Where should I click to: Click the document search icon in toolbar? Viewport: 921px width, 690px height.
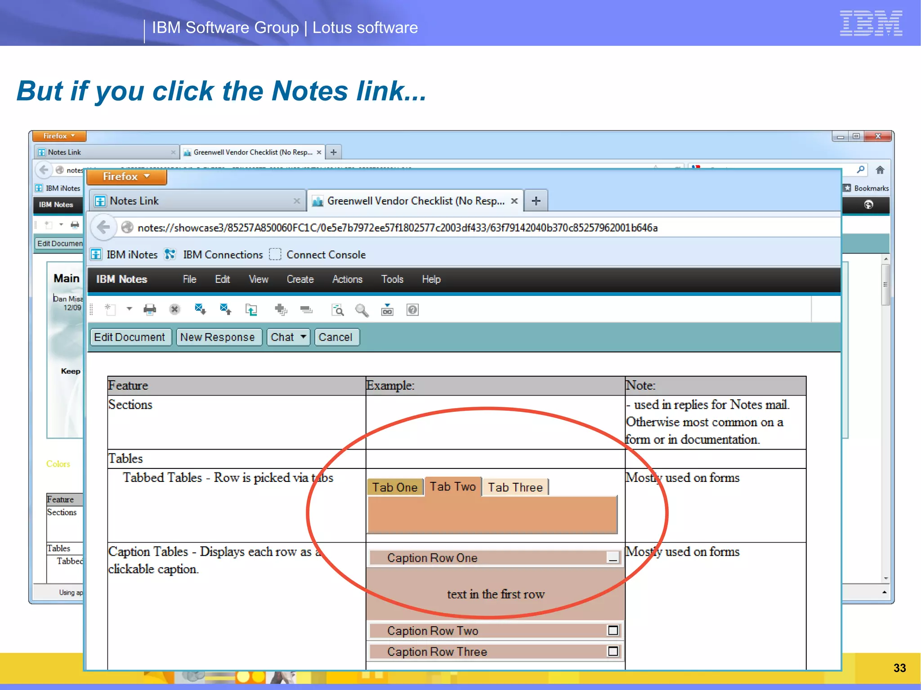tap(338, 310)
